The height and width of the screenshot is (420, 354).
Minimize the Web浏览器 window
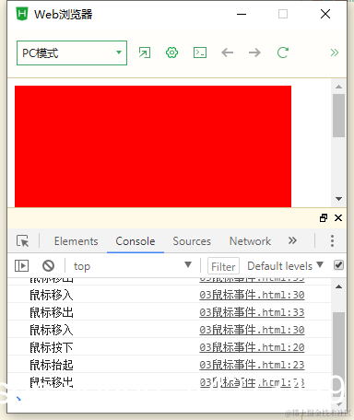tap(242, 14)
